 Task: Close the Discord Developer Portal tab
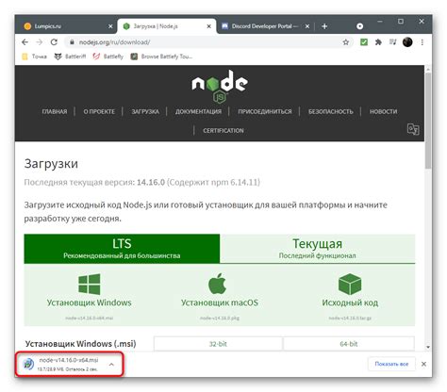click(x=307, y=26)
